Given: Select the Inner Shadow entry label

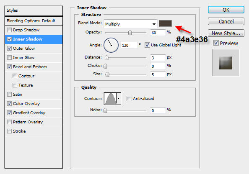Looking at the screenshot, I should (28, 39).
